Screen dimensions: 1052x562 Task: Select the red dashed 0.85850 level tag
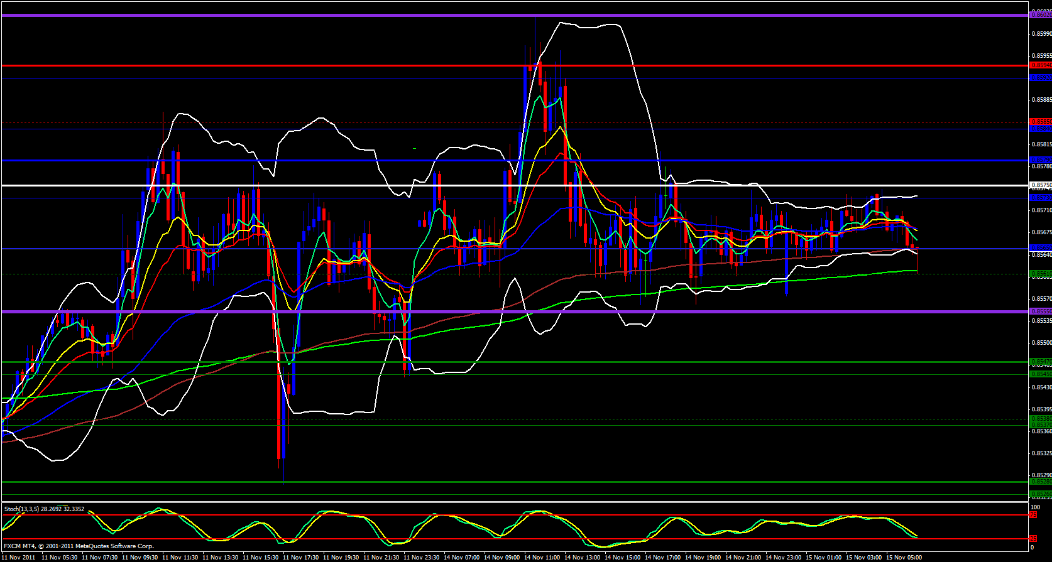(1039, 121)
